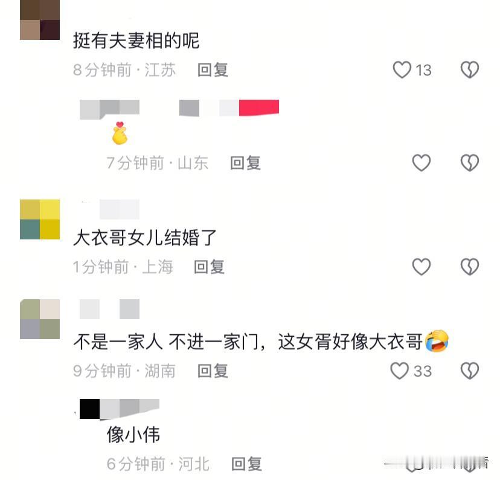Viewport: 500px width, 480px height.
Task: Reply to the 湖南 comment
Action: [x=213, y=371]
